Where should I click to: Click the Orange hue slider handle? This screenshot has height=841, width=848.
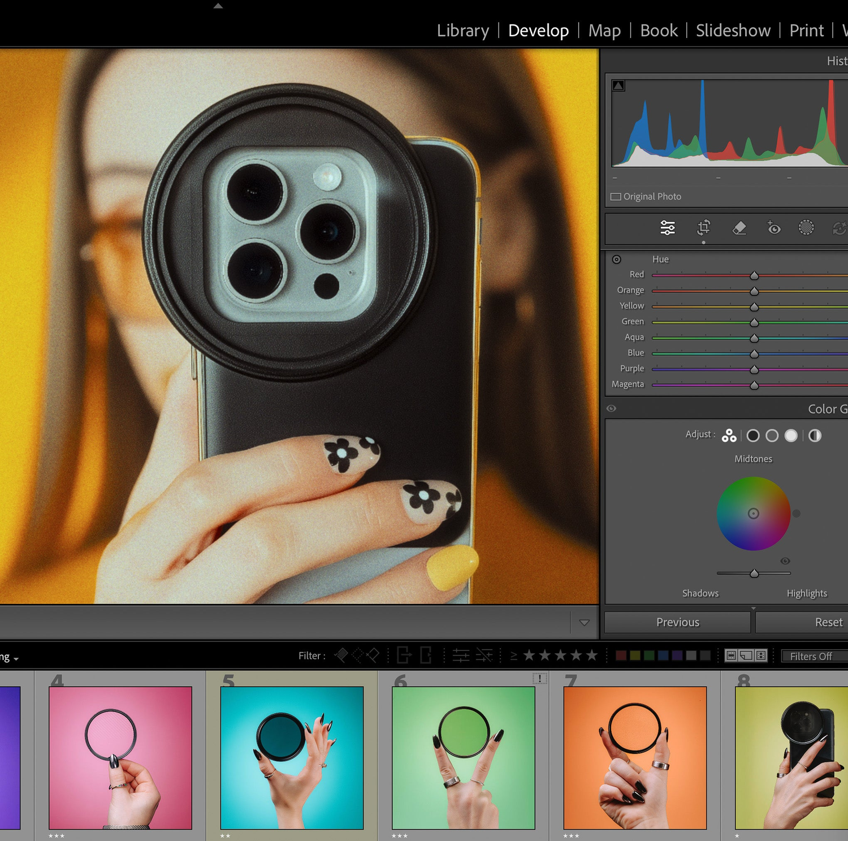pyautogui.click(x=754, y=291)
